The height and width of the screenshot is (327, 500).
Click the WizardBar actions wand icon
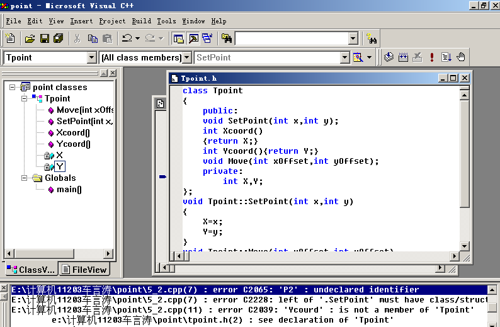pyautogui.click(x=358, y=57)
